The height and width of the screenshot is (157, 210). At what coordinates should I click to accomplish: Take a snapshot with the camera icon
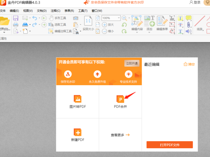pyautogui.click(x=76, y=18)
